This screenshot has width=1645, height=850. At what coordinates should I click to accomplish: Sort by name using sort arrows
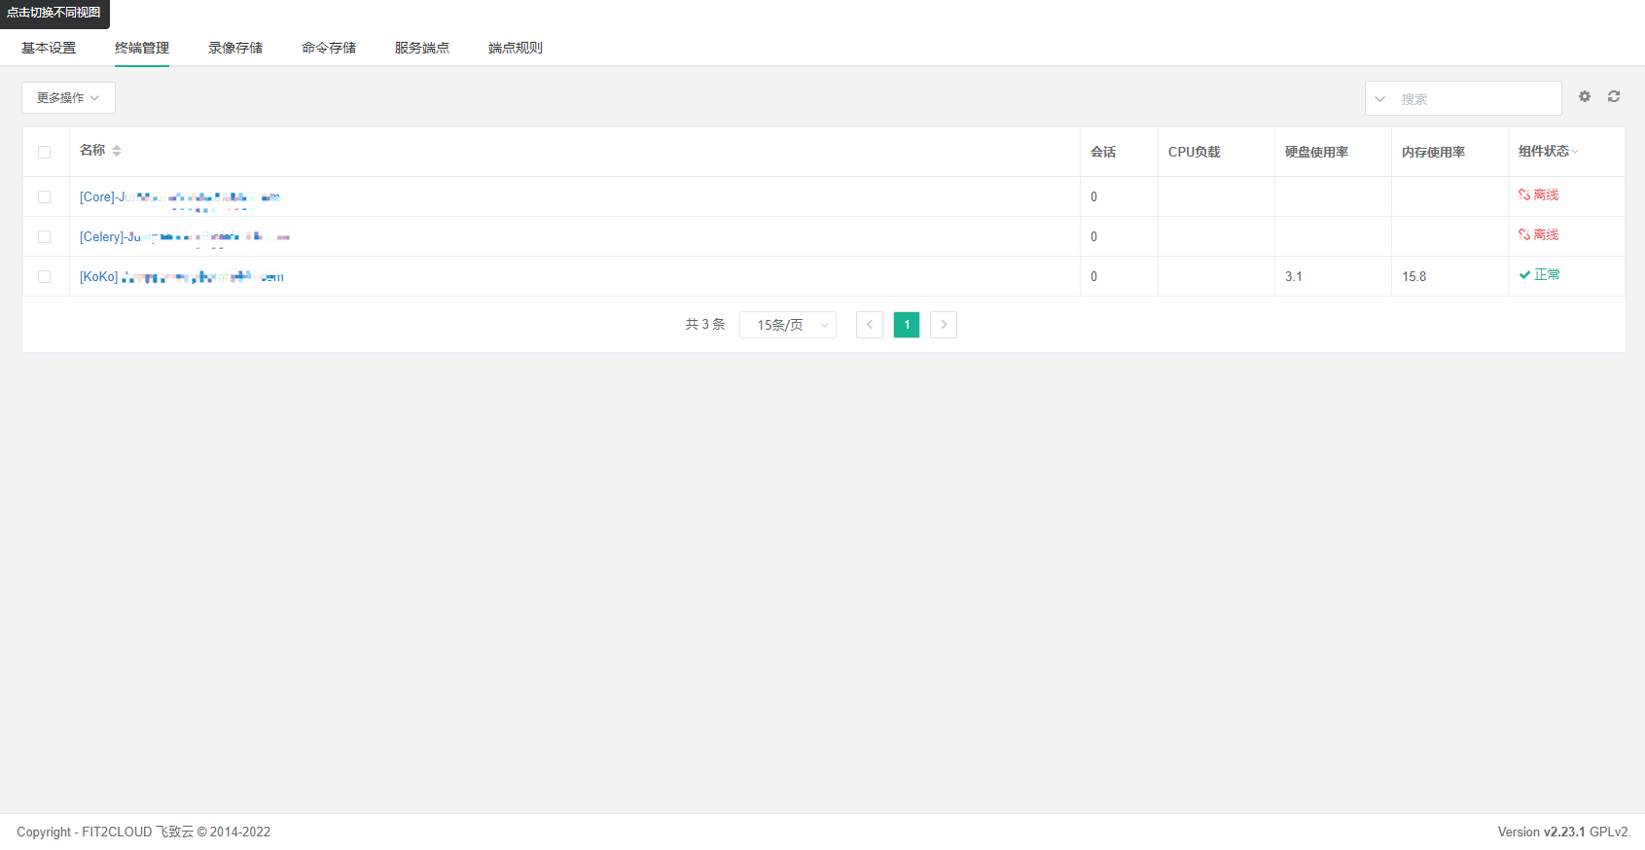[117, 151]
